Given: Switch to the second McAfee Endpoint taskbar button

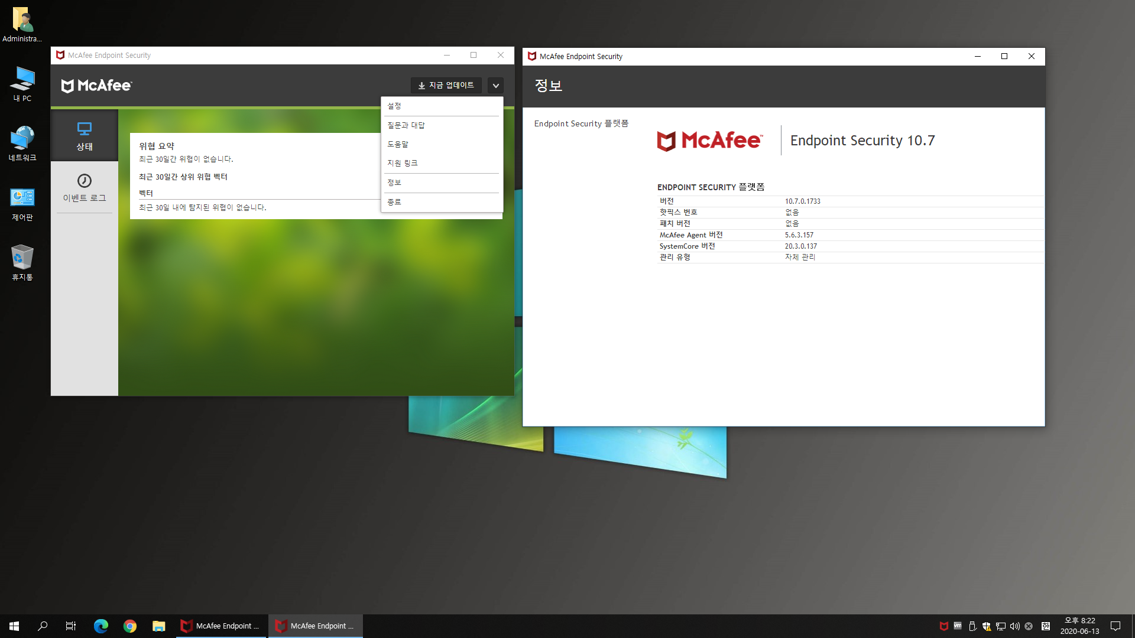Looking at the screenshot, I should point(316,626).
